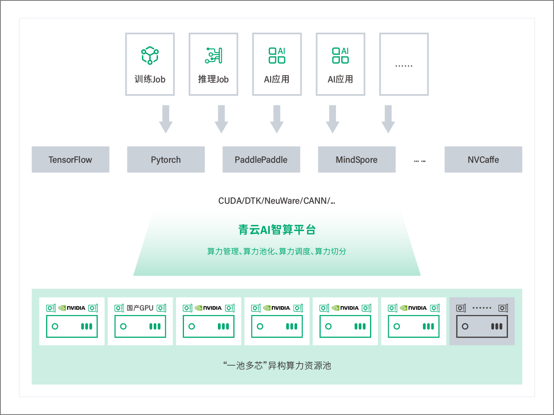Select the NVCaffe framework block
This screenshot has height=415, width=554.
[x=483, y=159]
